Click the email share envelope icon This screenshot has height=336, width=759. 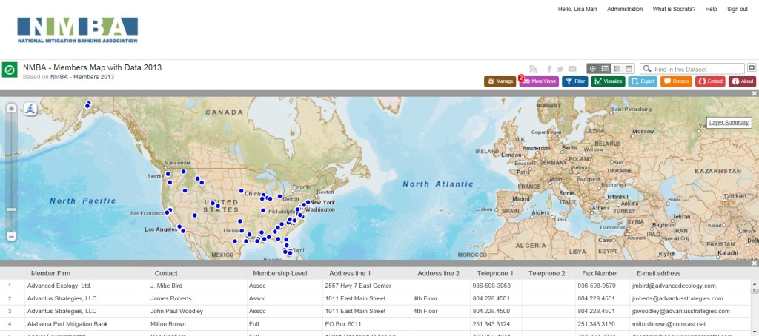click(572, 69)
